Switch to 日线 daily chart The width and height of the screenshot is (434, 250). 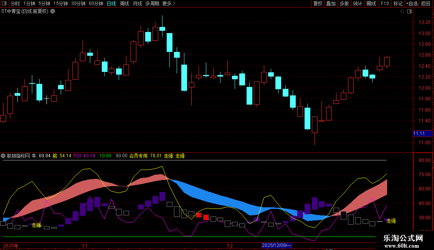pyautogui.click(x=111, y=3)
